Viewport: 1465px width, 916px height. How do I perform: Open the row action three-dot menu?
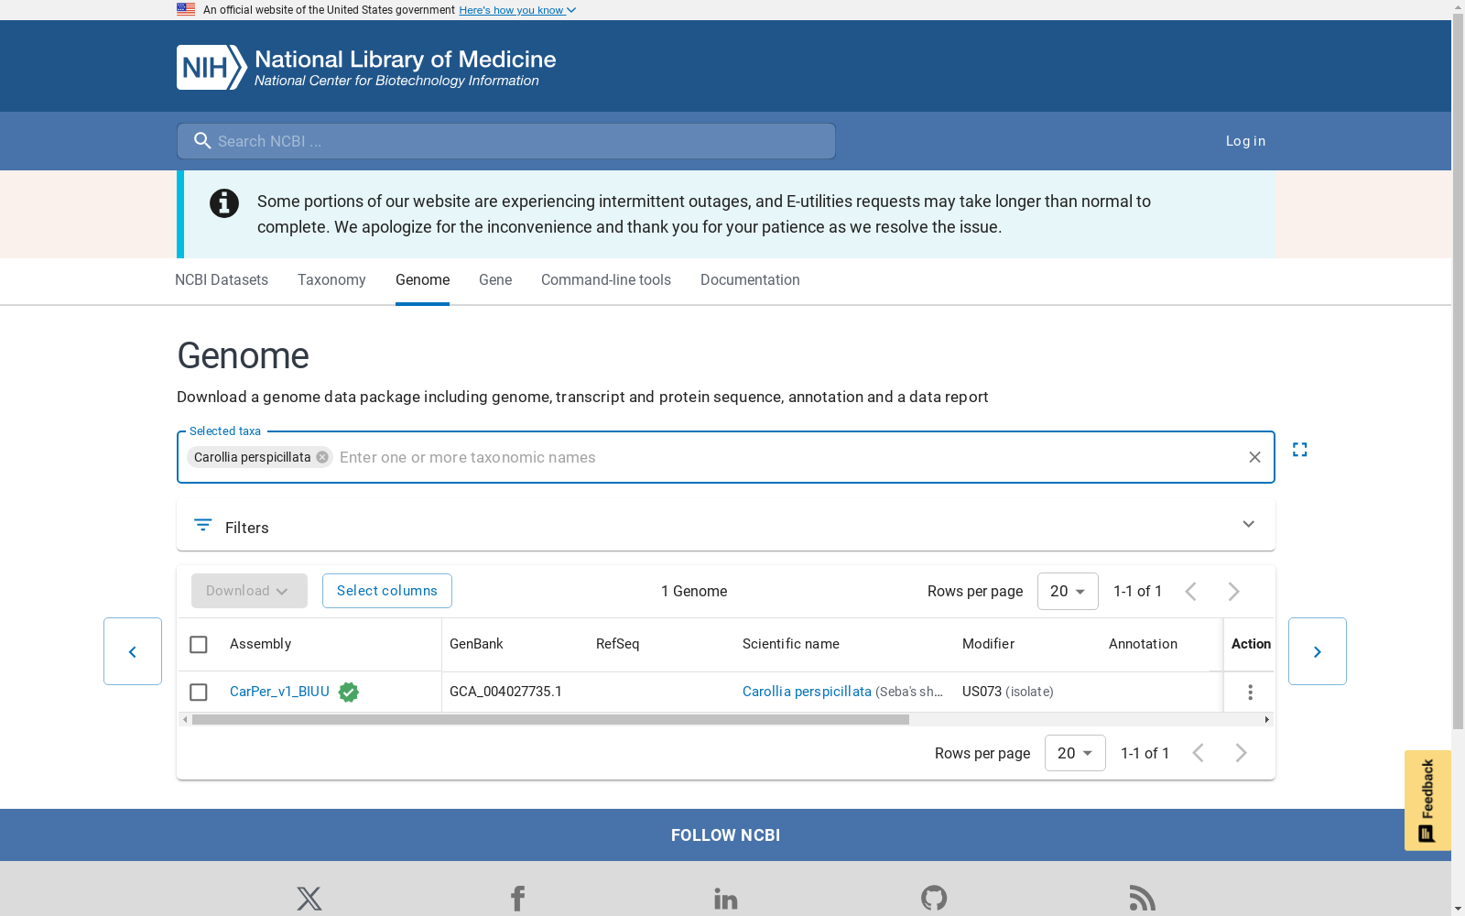click(1250, 692)
